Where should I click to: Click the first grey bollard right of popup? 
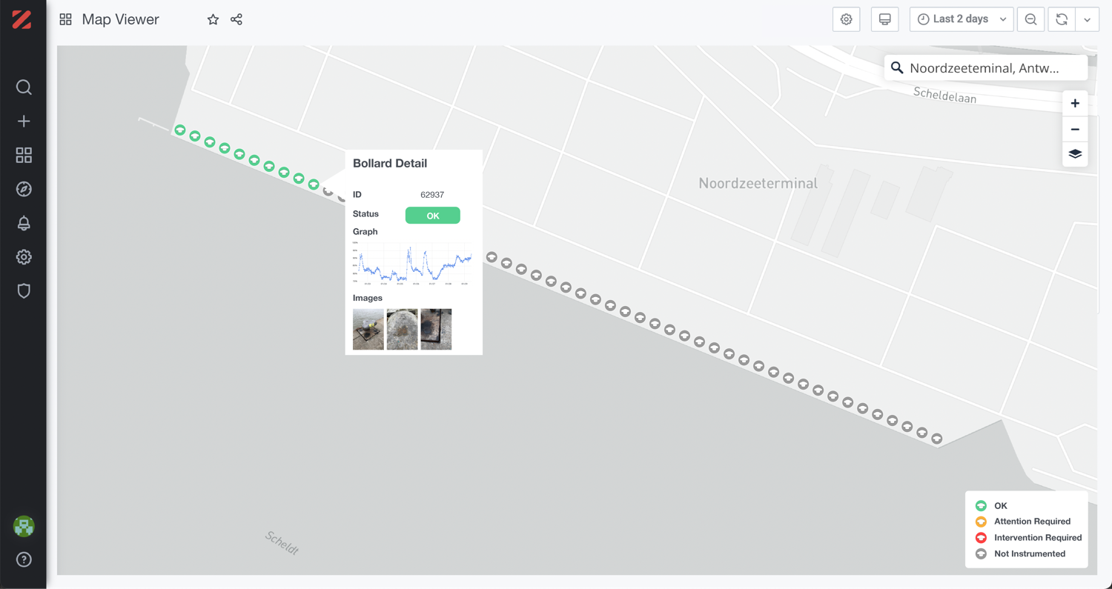[x=492, y=257]
